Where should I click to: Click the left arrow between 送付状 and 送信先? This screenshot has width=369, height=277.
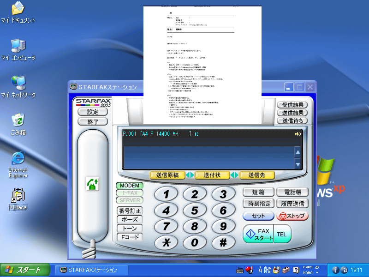pos(232,175)
